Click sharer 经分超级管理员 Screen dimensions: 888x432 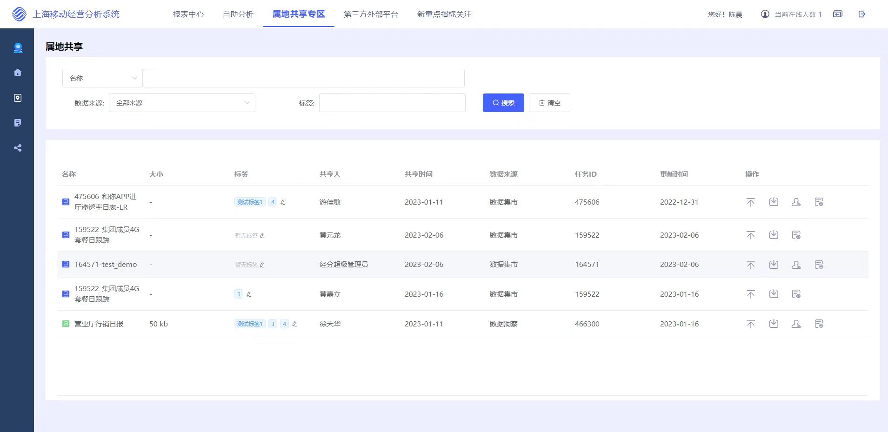pos(344,265)
